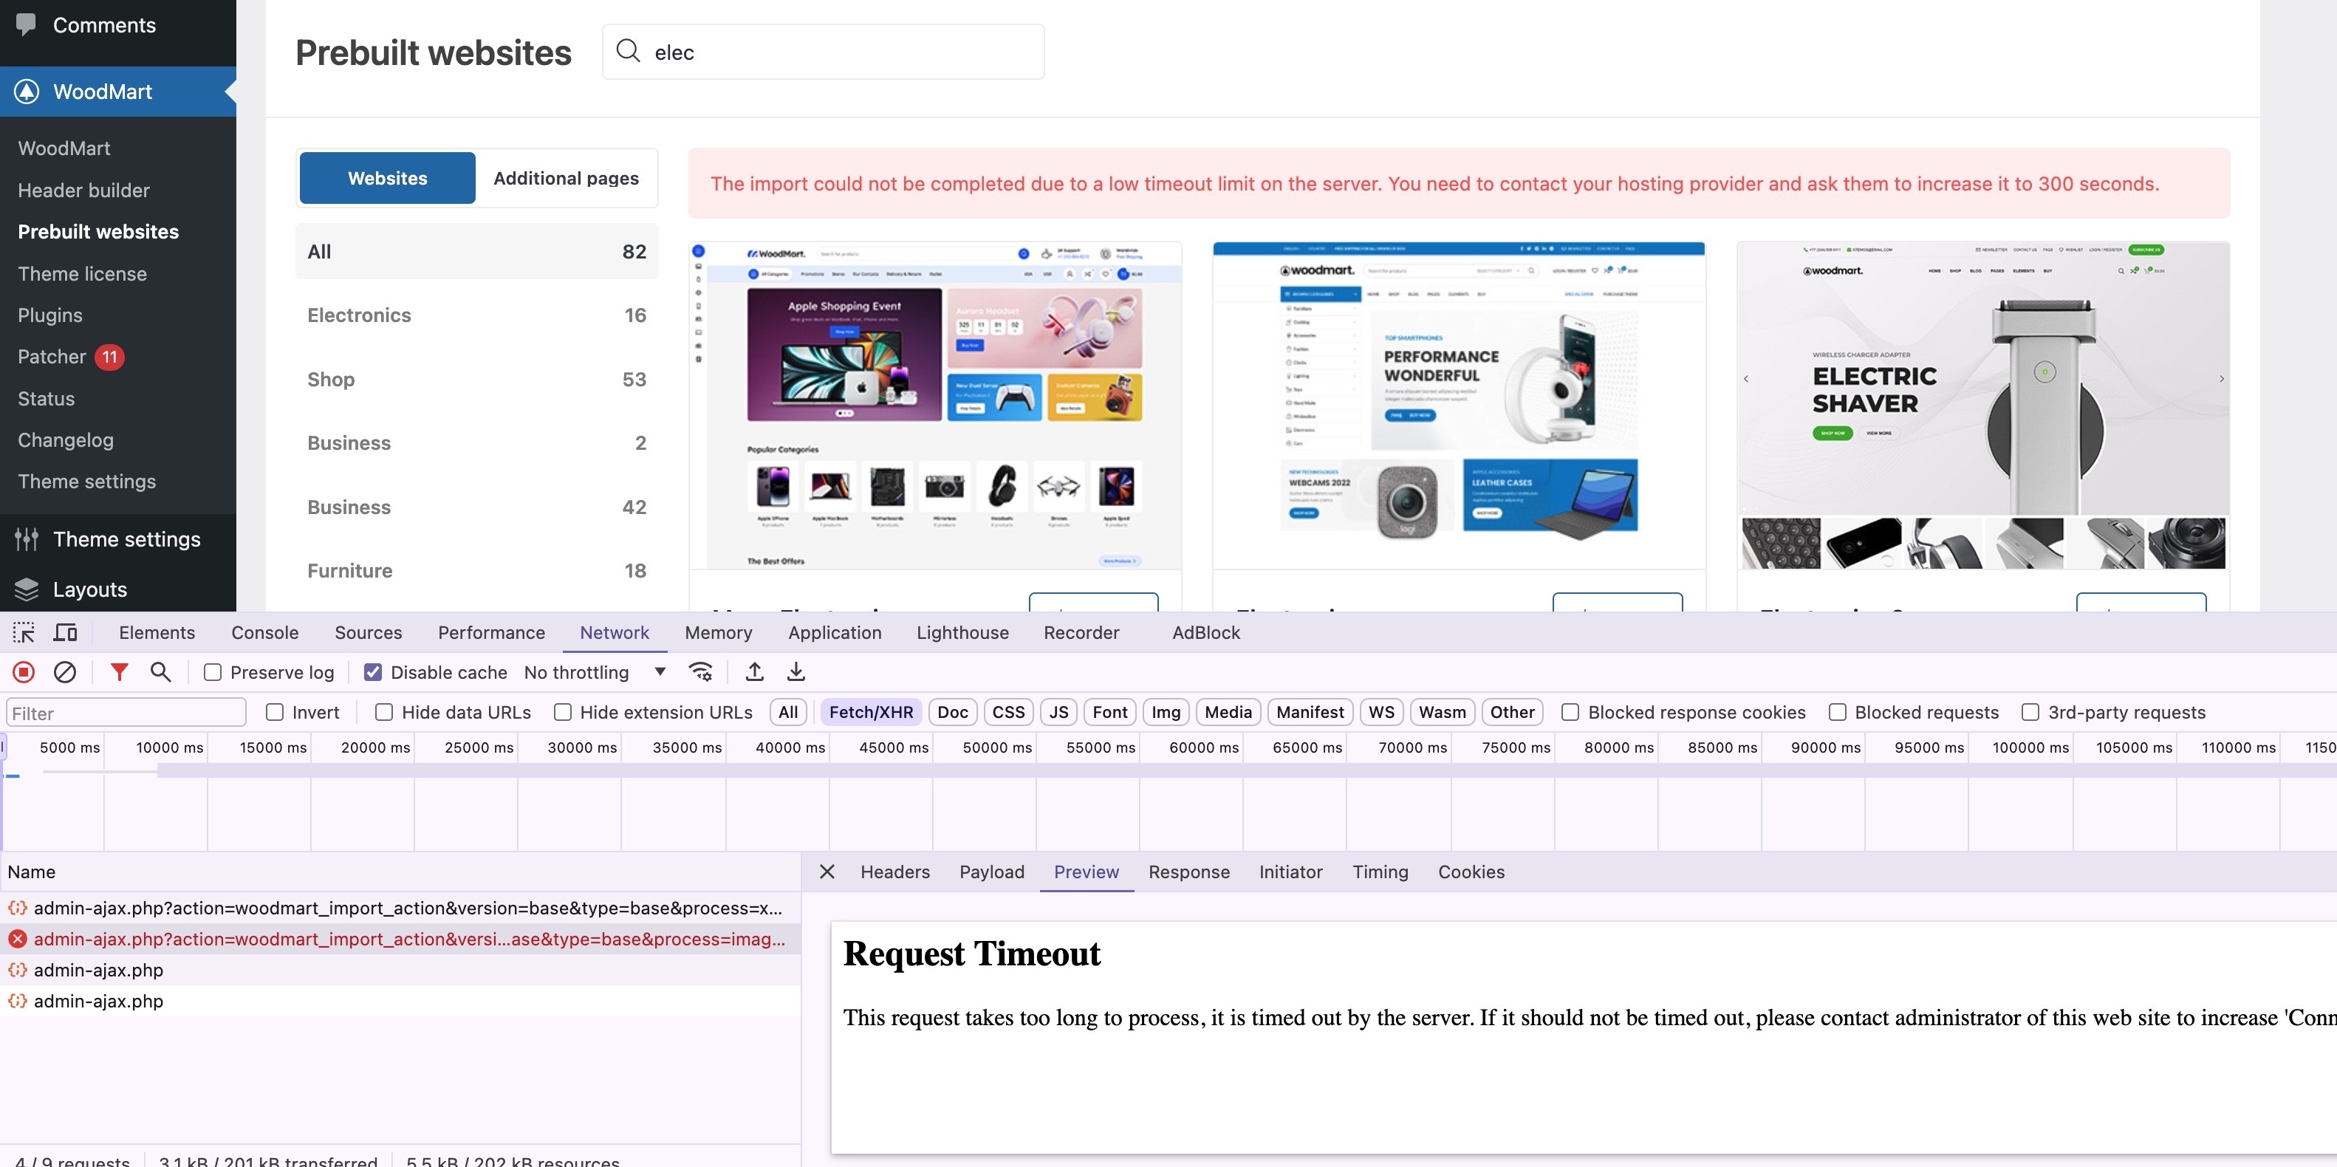The height and width of the screenshot is (1167, 2337).
Task: Open the network conditions wifi icon
Action: [x=700, y=671]
